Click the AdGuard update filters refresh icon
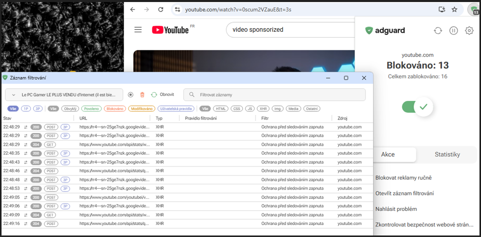The image size is (481, 237). [x=438, y=31]
